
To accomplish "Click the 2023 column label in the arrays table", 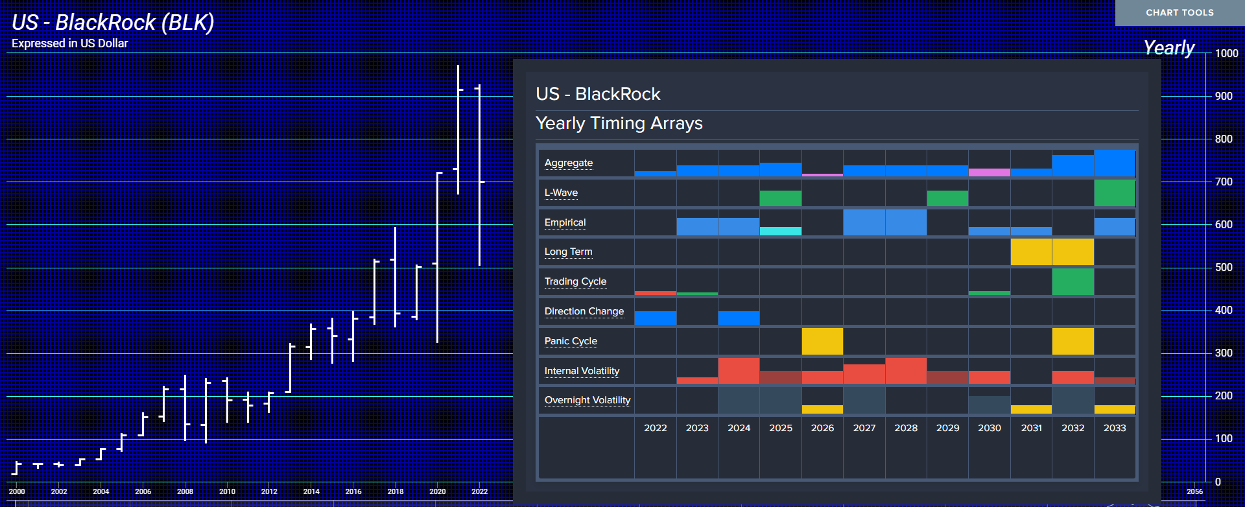I will pos(697,428).
